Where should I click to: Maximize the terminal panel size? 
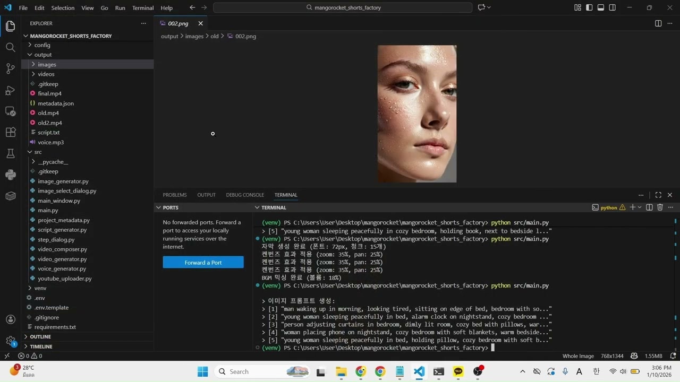click(x=658, y=195)
